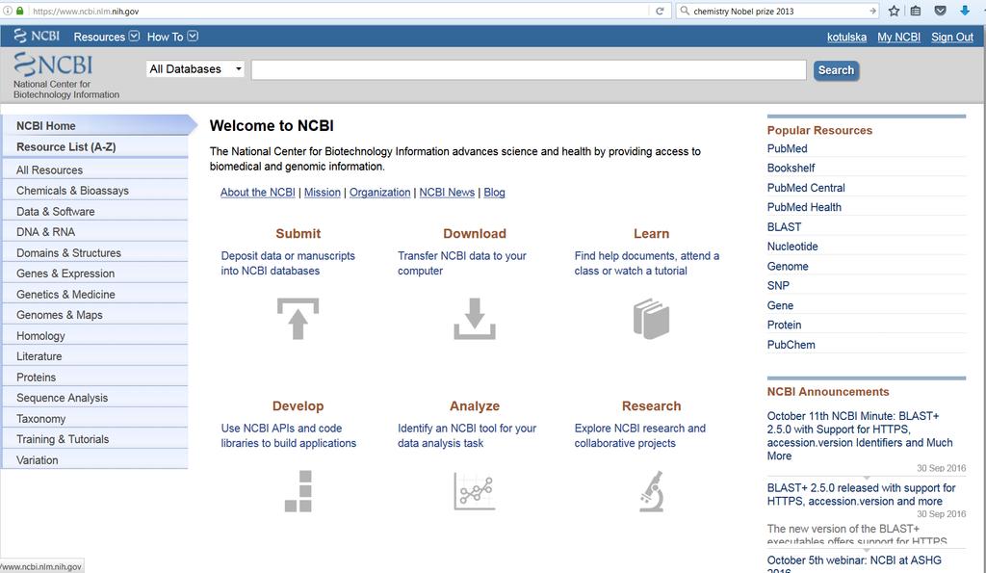This screenshot has height=573, width=986.
Task: Open Training & Tutorials category
Action: (x=95, y=439)
